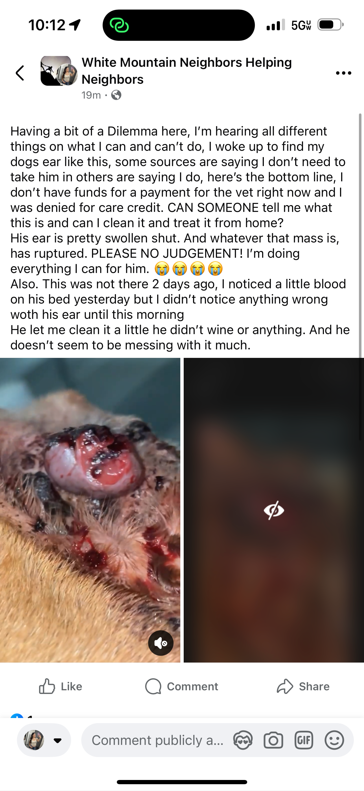The height and width of the screenshot is (791, 364).
Task: View the like reaction count
Action: [x=30, y=716]
